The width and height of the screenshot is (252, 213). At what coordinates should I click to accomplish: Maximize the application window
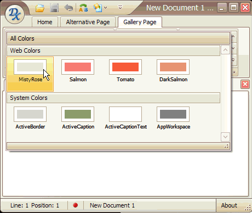233,8
